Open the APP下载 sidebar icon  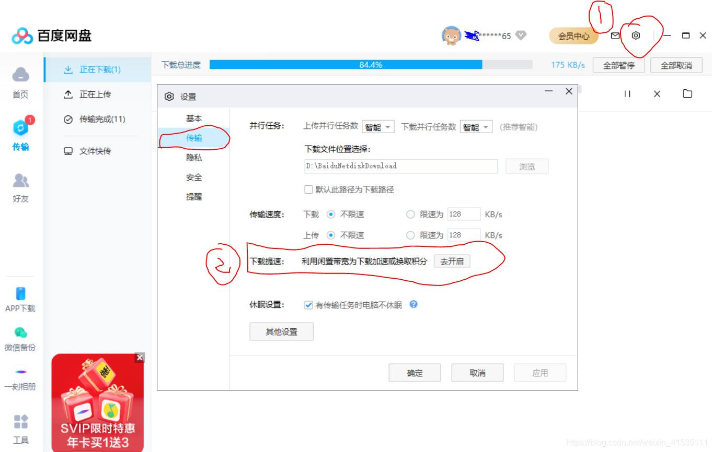(x=20, y=300)
